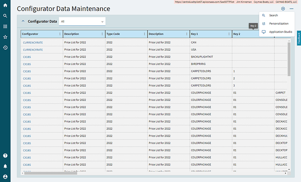Open second Description column options menu
Image resolution: width=301 pixels, height=182 pixels.
click(187, 34)
